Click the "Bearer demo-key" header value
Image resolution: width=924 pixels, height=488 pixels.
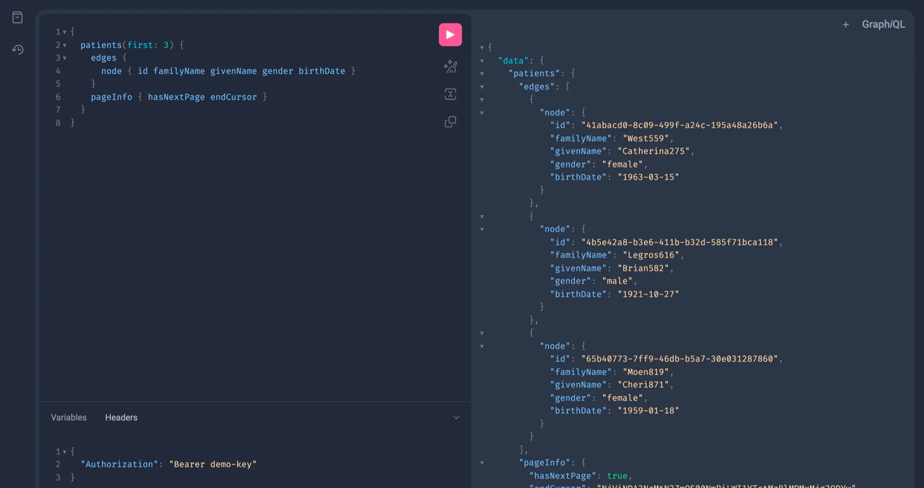pos(213,464)
